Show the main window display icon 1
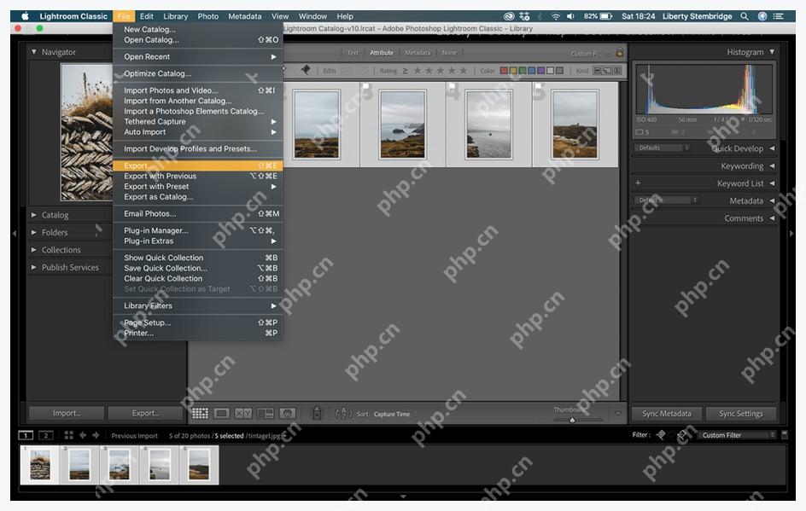The height and width of the screenshot is (511, 806). tap(26, 436)
